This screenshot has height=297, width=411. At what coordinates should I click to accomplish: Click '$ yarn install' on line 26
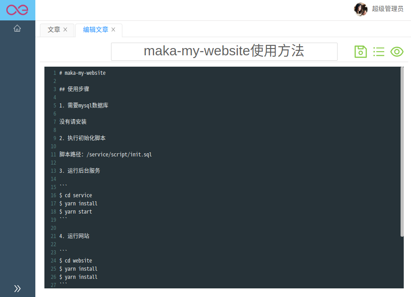(x=78, y=277)
